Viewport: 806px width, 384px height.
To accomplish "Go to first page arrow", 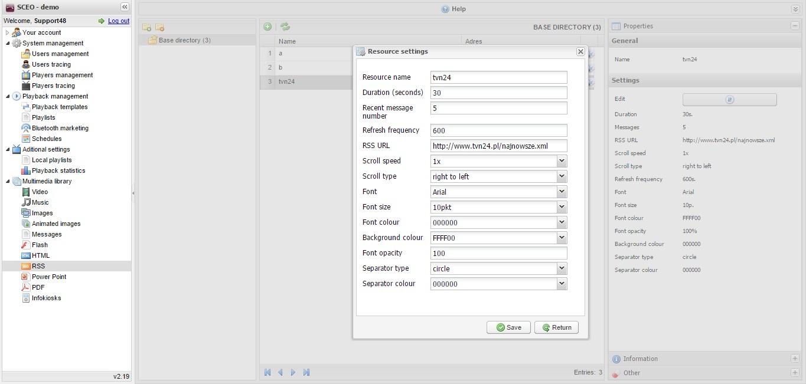I will 267,372.
